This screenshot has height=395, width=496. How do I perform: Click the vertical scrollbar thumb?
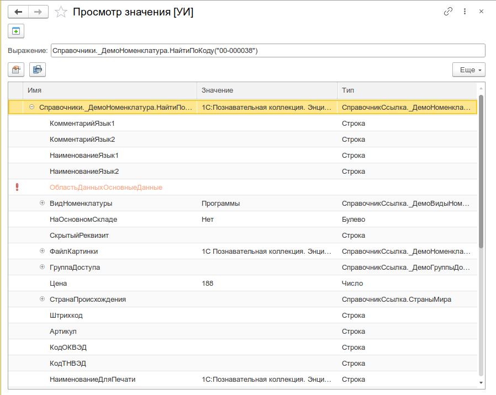481,171
